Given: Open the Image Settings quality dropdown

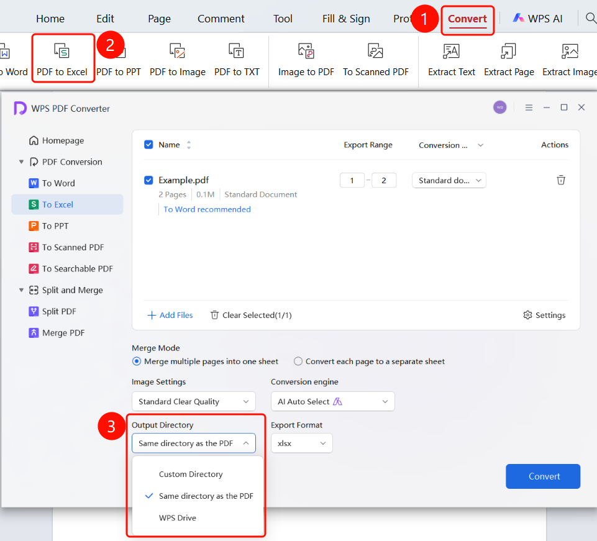Looking at the screenshot, I should pyautogui.click(x=194, y=401).
